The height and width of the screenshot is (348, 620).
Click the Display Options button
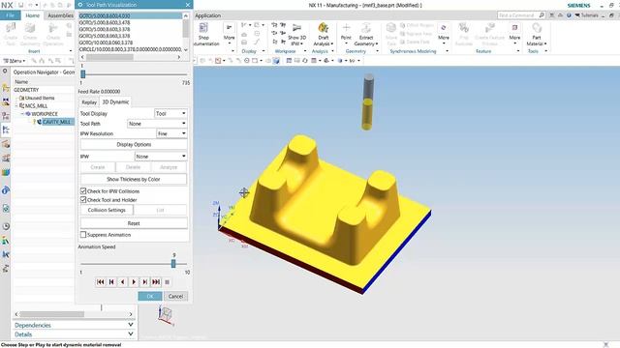click(134, 144)
